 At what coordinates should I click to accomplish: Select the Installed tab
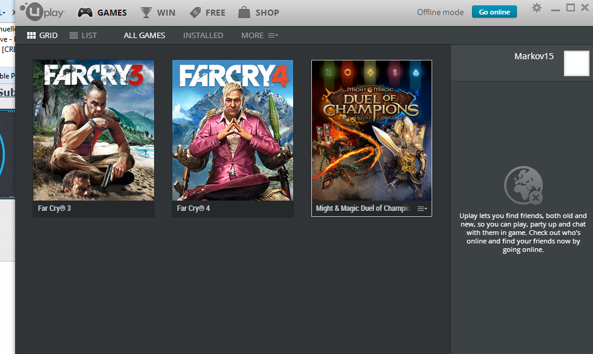click(x=203, y=35)
